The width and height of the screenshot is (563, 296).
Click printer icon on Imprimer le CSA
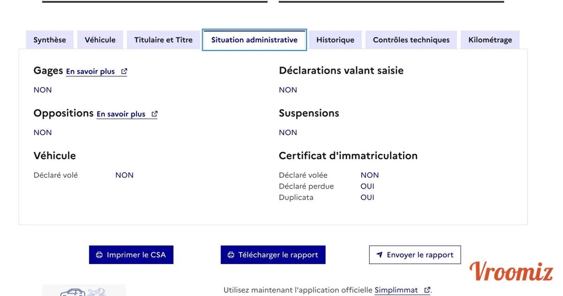coord(99,255)
